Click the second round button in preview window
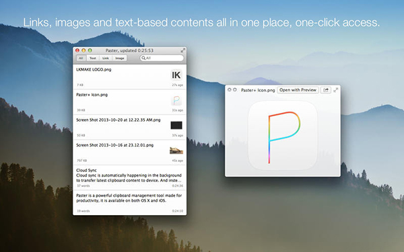This screenshot has width=404, height=252. click(235, 90)
